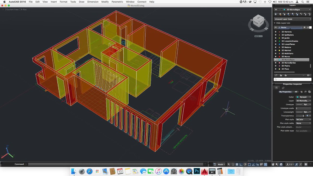Click the layer unlock tool icon
This screenshot has height=176, width=313.
pyautogui.click(x=310, y=14)
